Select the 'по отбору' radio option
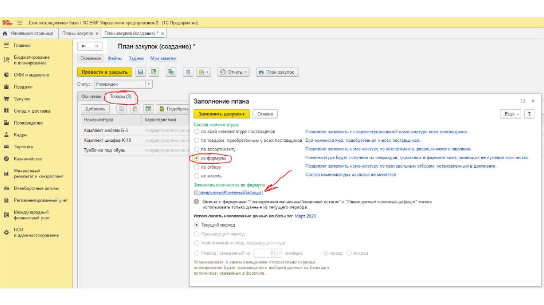The height and width of the screenshot is (305, 544). click(197, 167)
